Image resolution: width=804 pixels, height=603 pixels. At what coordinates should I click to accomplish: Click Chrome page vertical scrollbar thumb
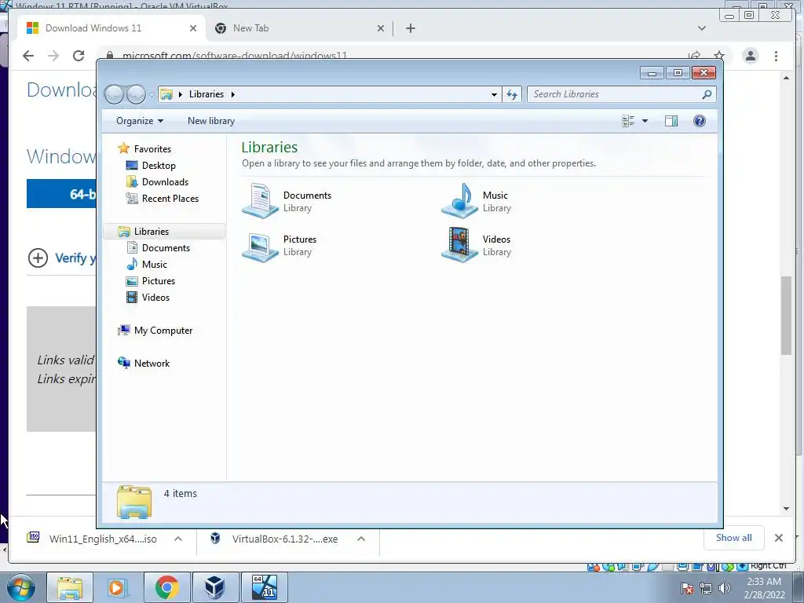[786, 315]
